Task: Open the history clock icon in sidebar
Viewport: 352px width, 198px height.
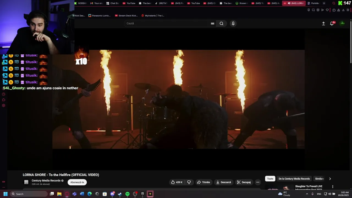Action: 4,94
